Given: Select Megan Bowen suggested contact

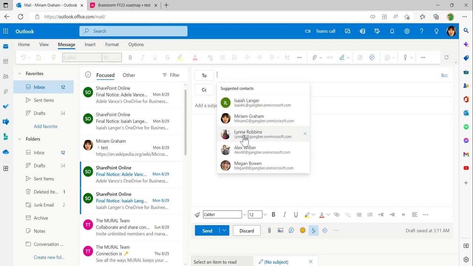Looking at the screenshot, I should 263,166.
